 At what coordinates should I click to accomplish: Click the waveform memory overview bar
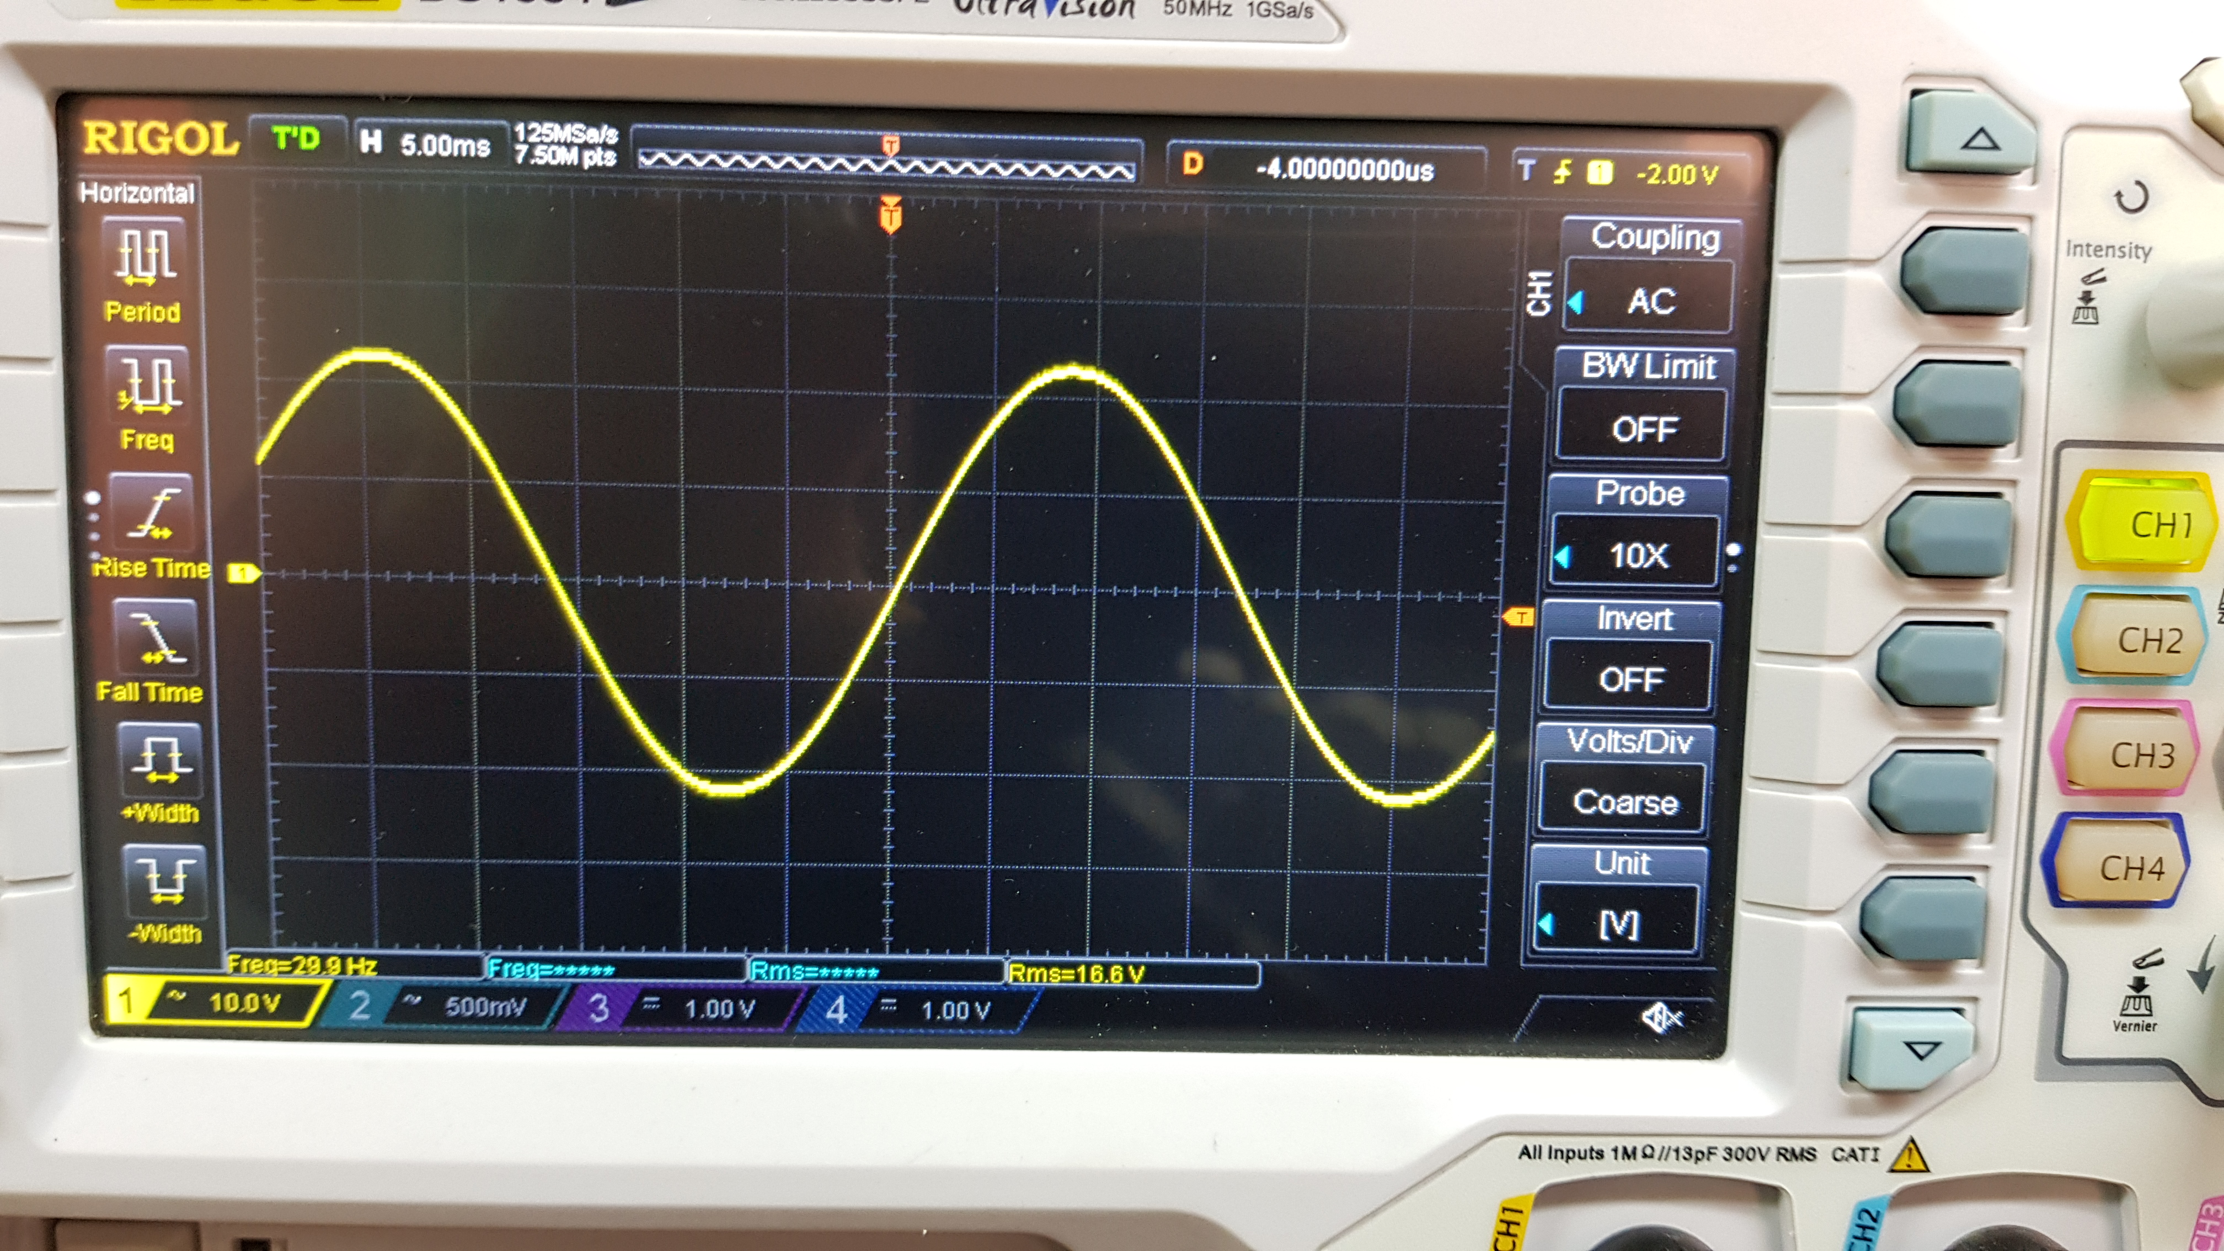[x=886, y=156]
